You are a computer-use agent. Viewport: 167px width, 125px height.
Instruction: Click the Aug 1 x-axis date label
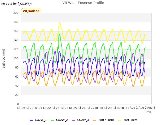[x=134, y=108]
